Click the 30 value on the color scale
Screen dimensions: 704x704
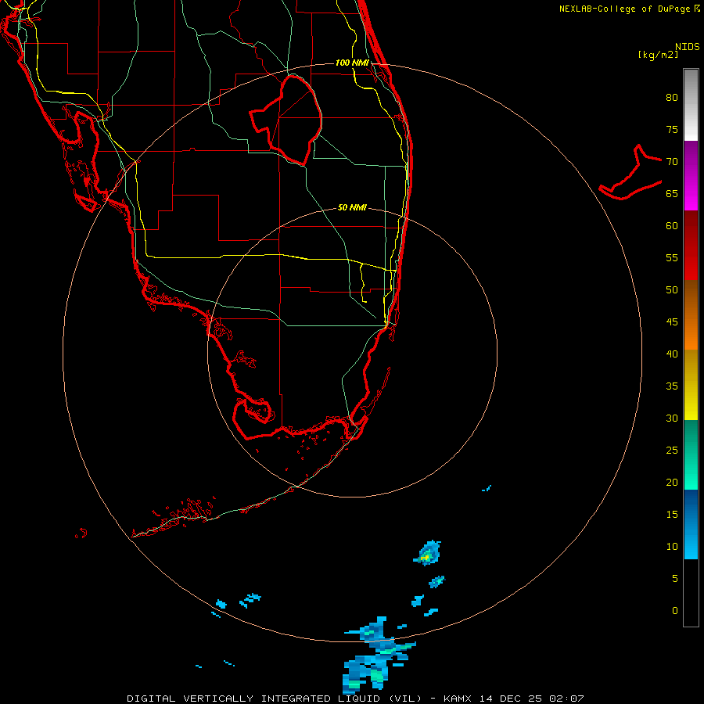tap(672, 418)
